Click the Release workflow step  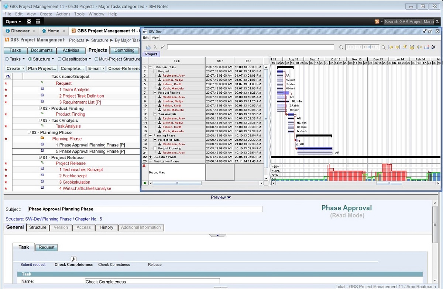coord(155,265)
